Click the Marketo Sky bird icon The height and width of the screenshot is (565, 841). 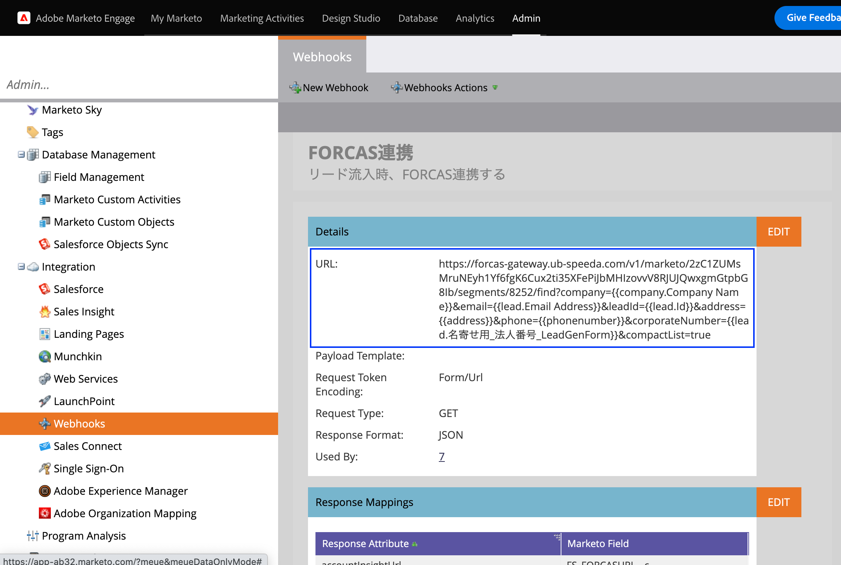coord(33,110)
